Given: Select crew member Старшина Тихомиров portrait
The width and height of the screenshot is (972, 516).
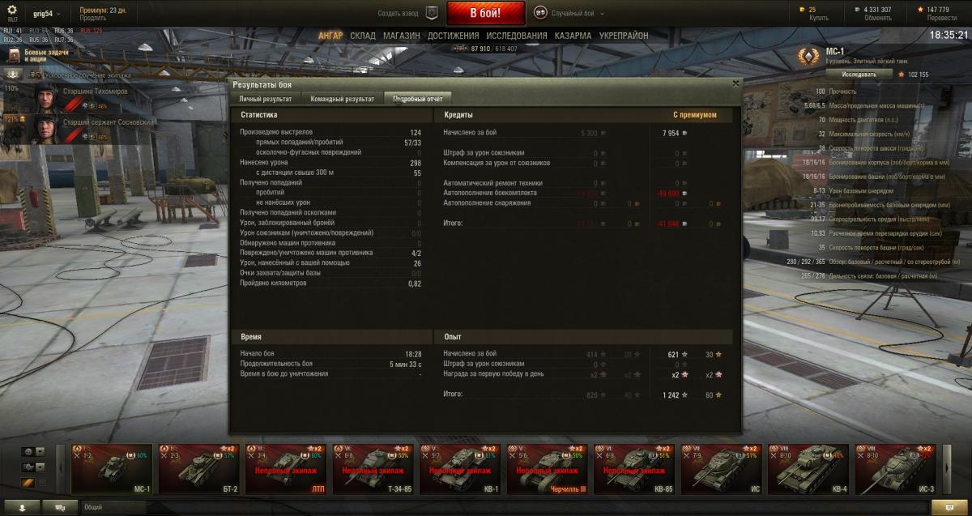Looking at the screenshot, I should pyautogui.click(x=45, y=98).
